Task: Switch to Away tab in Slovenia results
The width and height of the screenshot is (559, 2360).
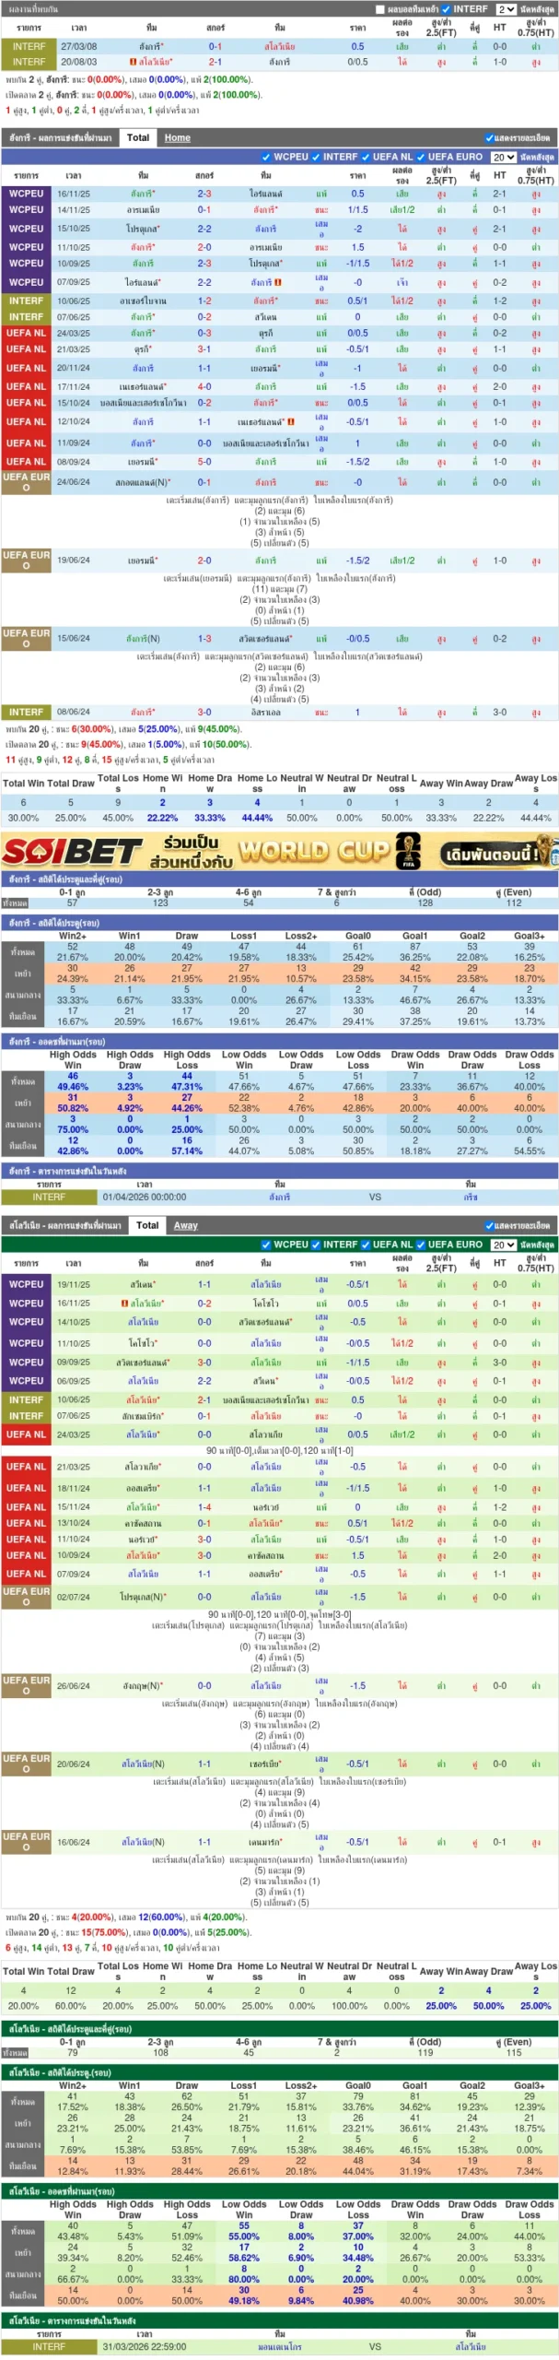Action: click(185, 1225)
